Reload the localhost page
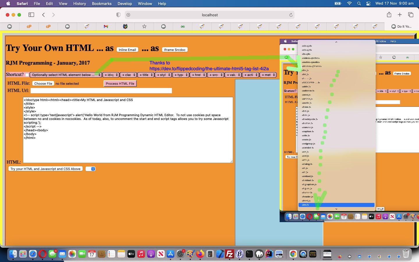 [x=291, y=15]
